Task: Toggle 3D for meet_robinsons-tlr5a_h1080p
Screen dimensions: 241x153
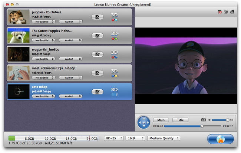Action: pyautogui.click(x=114, y=73)
